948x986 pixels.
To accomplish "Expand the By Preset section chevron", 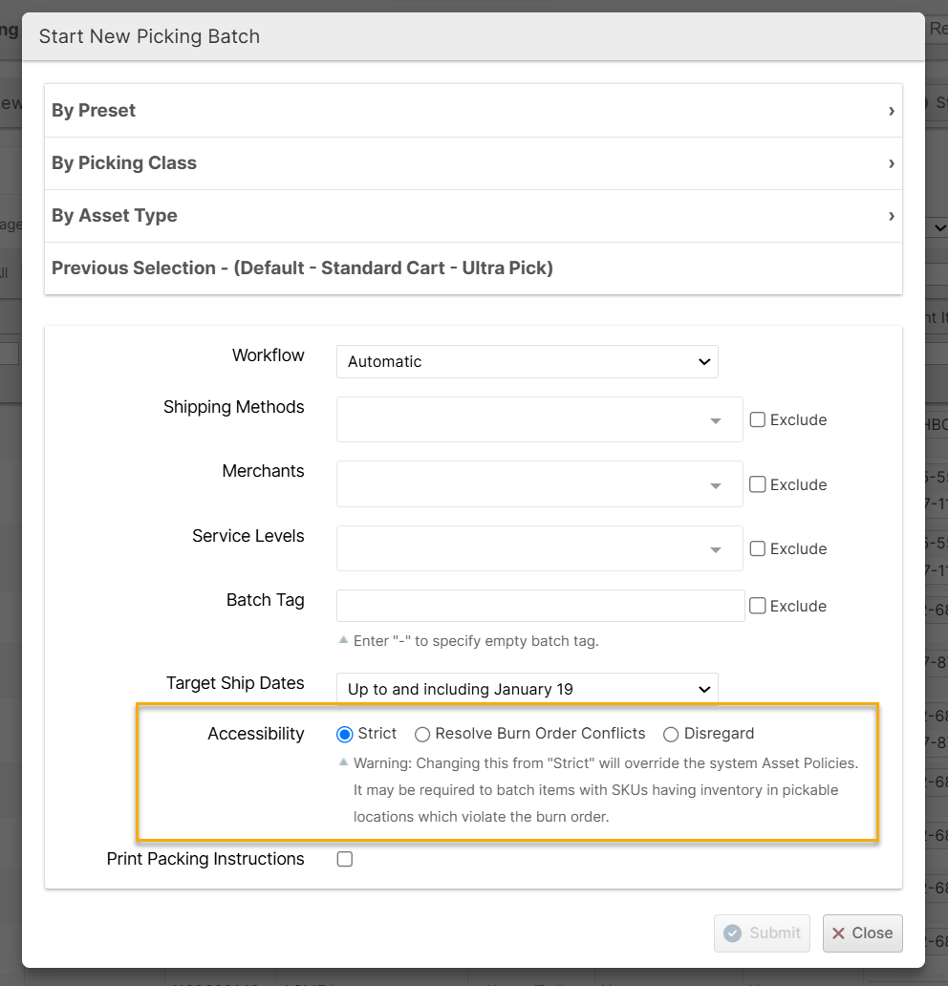I will [x=891, y=111].
